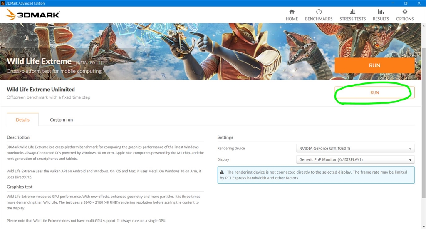Image resolution: width=426 pixels, height=229 pixels.
Task: Run the Wild Life Extreme benchmark
Action: point(374,65)
